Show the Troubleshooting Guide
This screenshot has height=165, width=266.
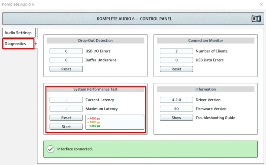[x=176, y=118]
